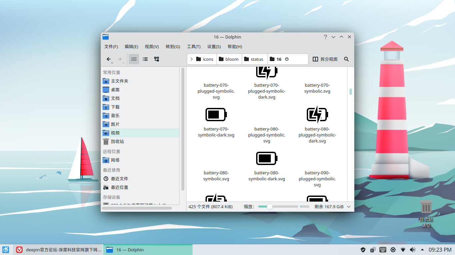Navigate to the bloom breadcrumb folder
Screen dimensions: 455x255
point(229,59)
